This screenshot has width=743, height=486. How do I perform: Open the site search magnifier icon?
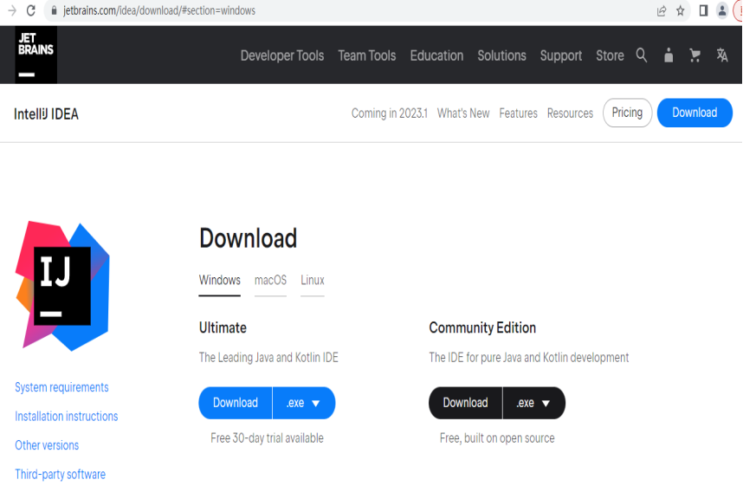[x=641, y=55]
